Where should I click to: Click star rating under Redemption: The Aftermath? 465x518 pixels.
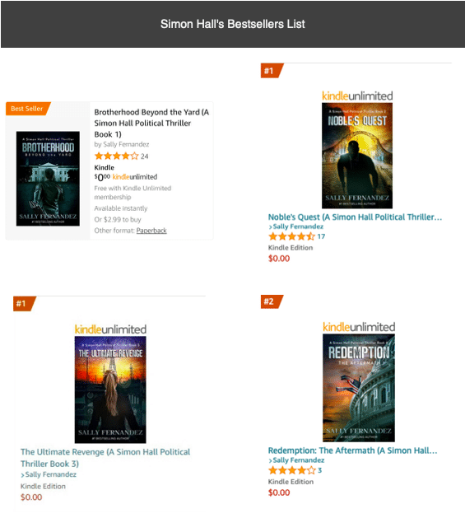(x=292, y=470)
